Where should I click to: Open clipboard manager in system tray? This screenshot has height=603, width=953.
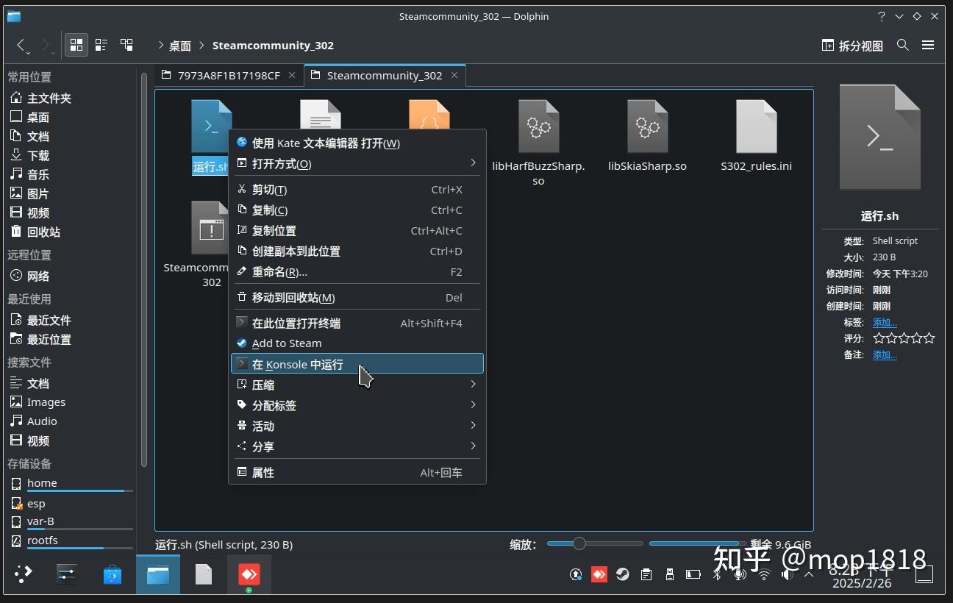646,574
